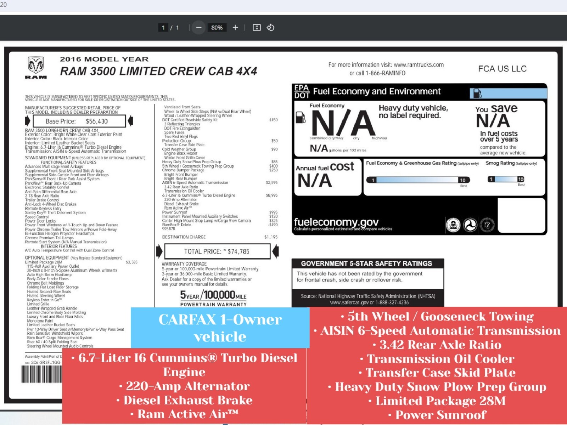The image size is (567, 425).
Task: Click the "Trailer Brake Control" line
Action: pyautogui.click(x=42, y=200)
